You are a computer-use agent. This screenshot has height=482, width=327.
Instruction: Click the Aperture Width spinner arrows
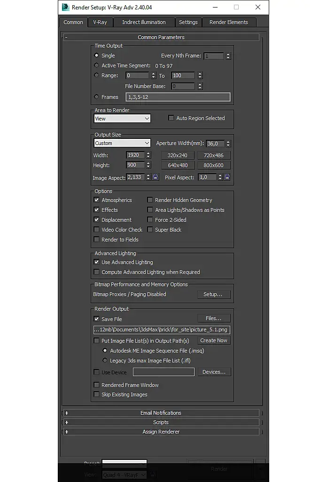[228, 144]
